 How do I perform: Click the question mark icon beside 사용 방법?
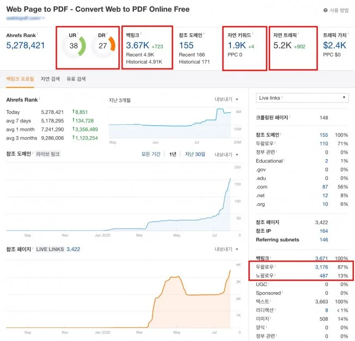[x=325, y=10]
